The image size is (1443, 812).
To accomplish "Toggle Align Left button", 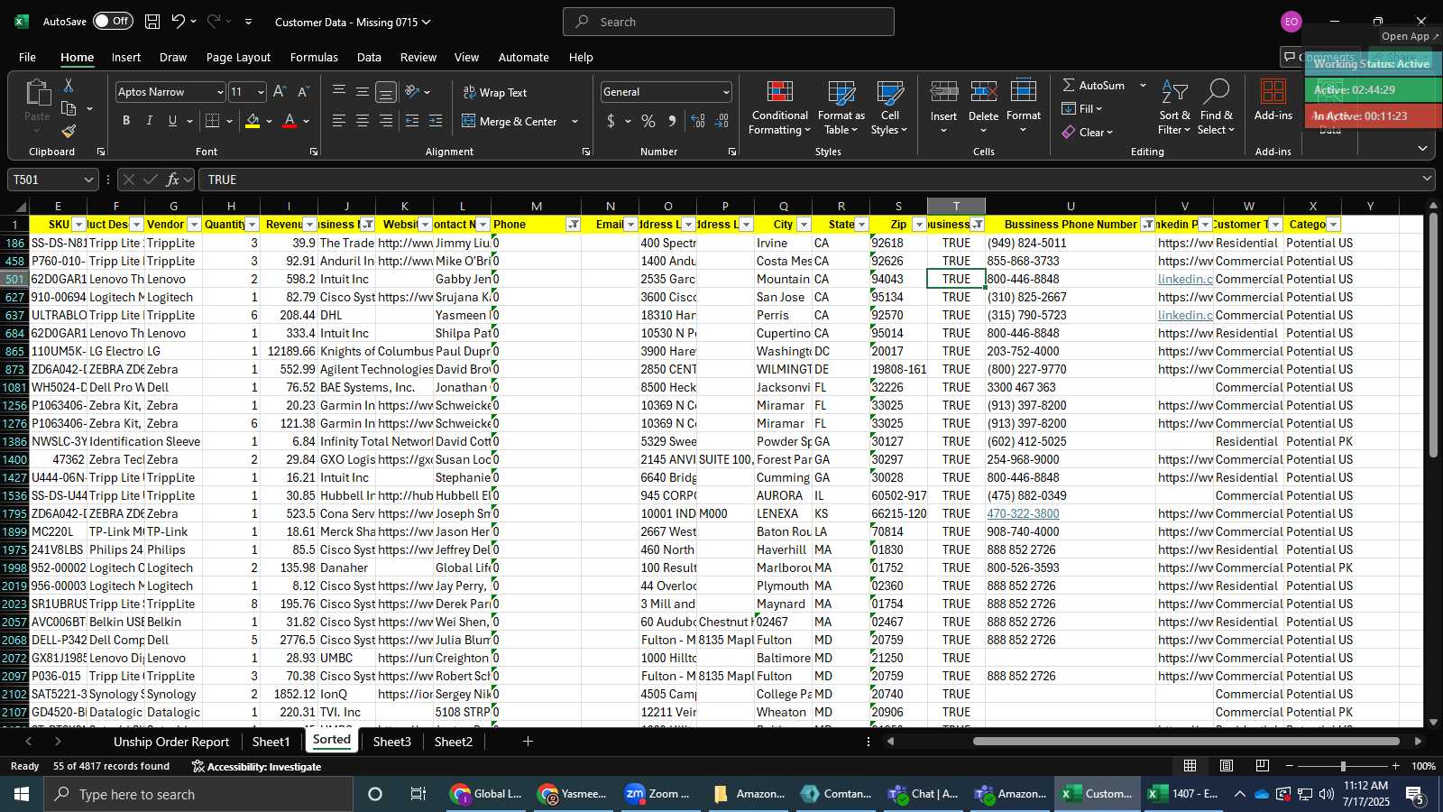I will coord(339,121).
